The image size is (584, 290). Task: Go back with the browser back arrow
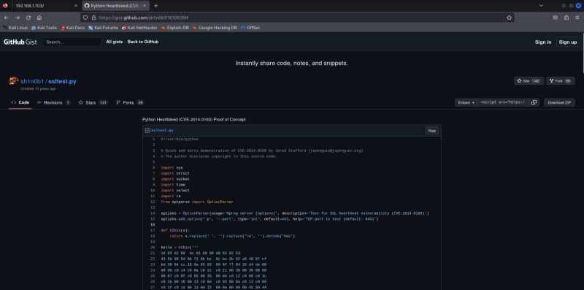point(7,18)
